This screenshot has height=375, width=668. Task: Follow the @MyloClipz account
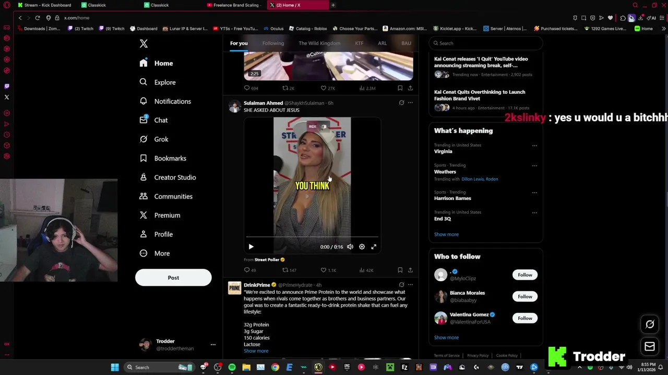(x=525, y=275)
